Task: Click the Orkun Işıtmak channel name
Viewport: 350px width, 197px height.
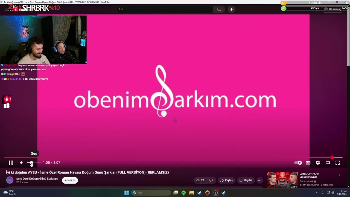Action: [306, 181]
